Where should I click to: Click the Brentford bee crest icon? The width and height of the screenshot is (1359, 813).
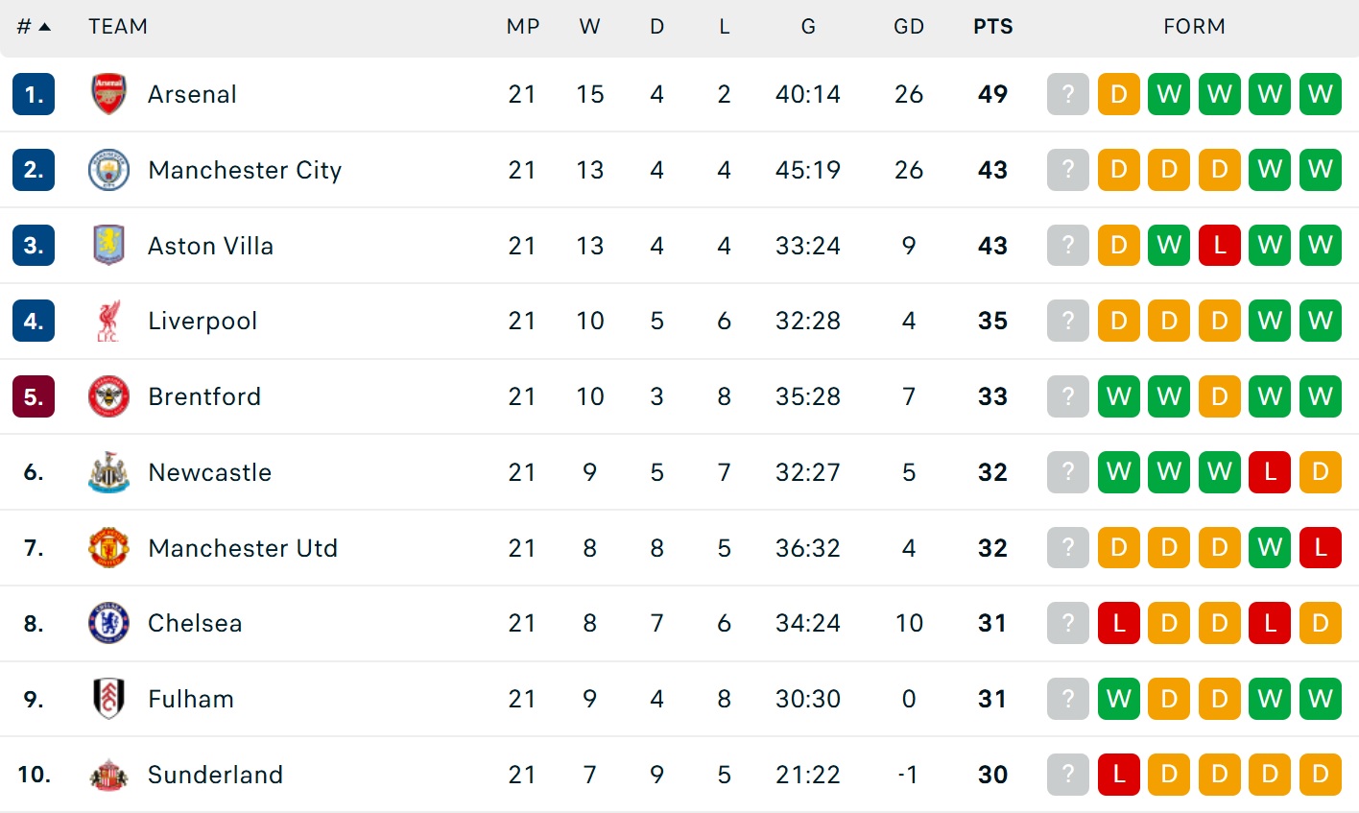108,396
